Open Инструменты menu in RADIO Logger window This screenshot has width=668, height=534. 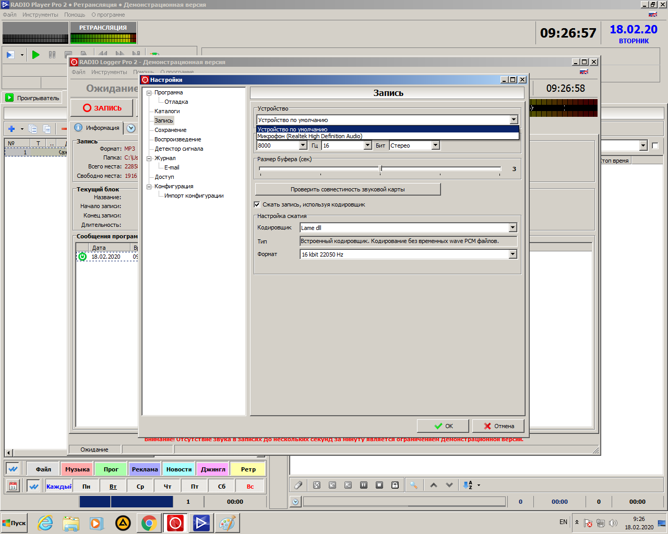pos(109,72)
